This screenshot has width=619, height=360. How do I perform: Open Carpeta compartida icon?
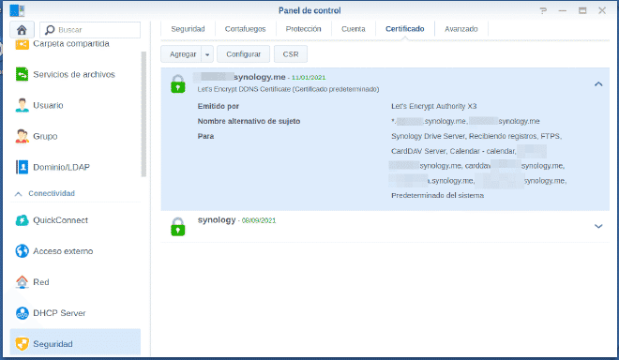[23, 44]
